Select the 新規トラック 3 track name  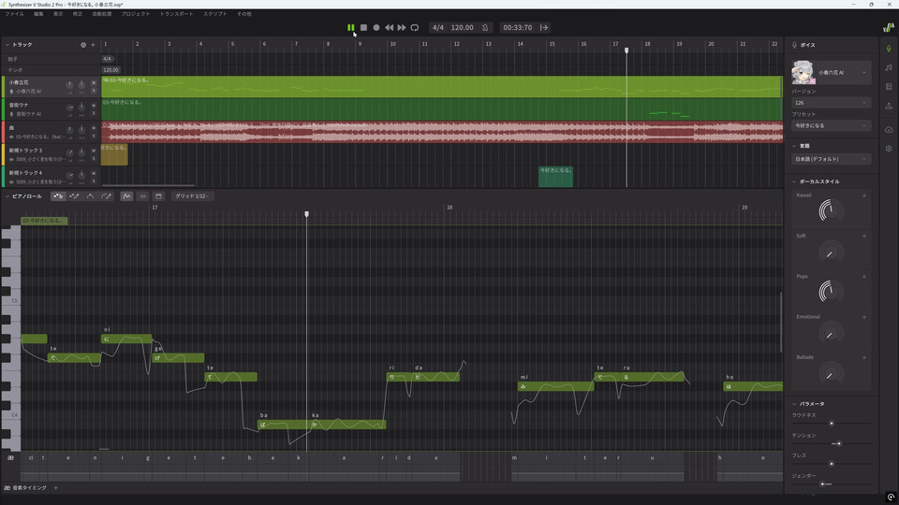point(25,151)
